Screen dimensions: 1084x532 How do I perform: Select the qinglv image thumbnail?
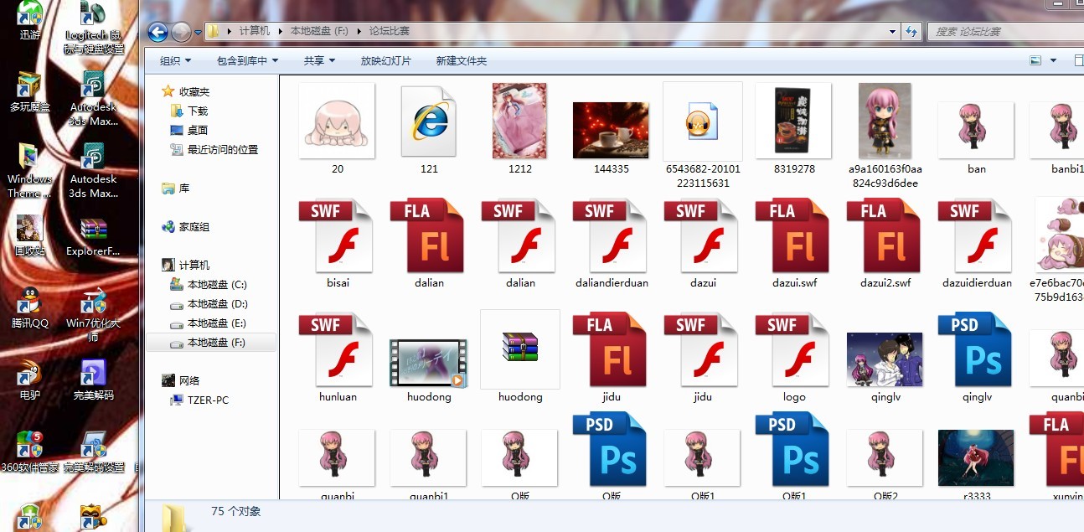click(x=885, y=359)
